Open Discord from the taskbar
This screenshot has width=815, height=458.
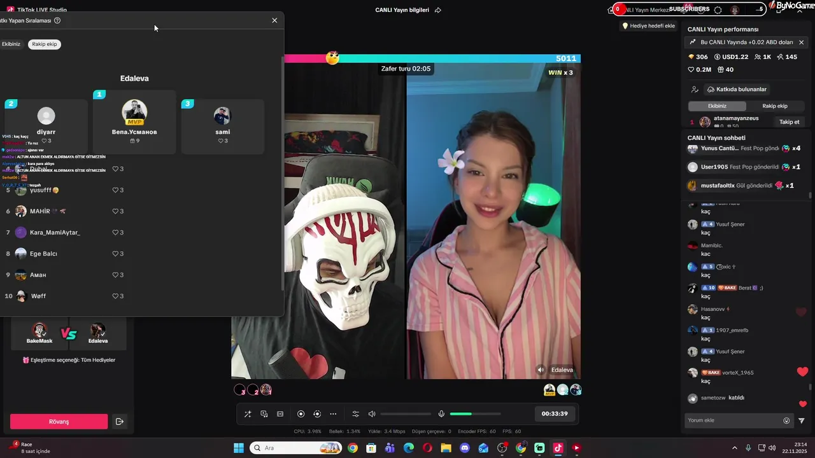click(465, 448)
